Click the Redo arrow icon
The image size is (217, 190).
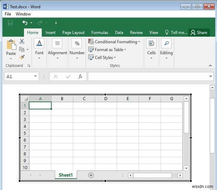click(x=40, y=23)
